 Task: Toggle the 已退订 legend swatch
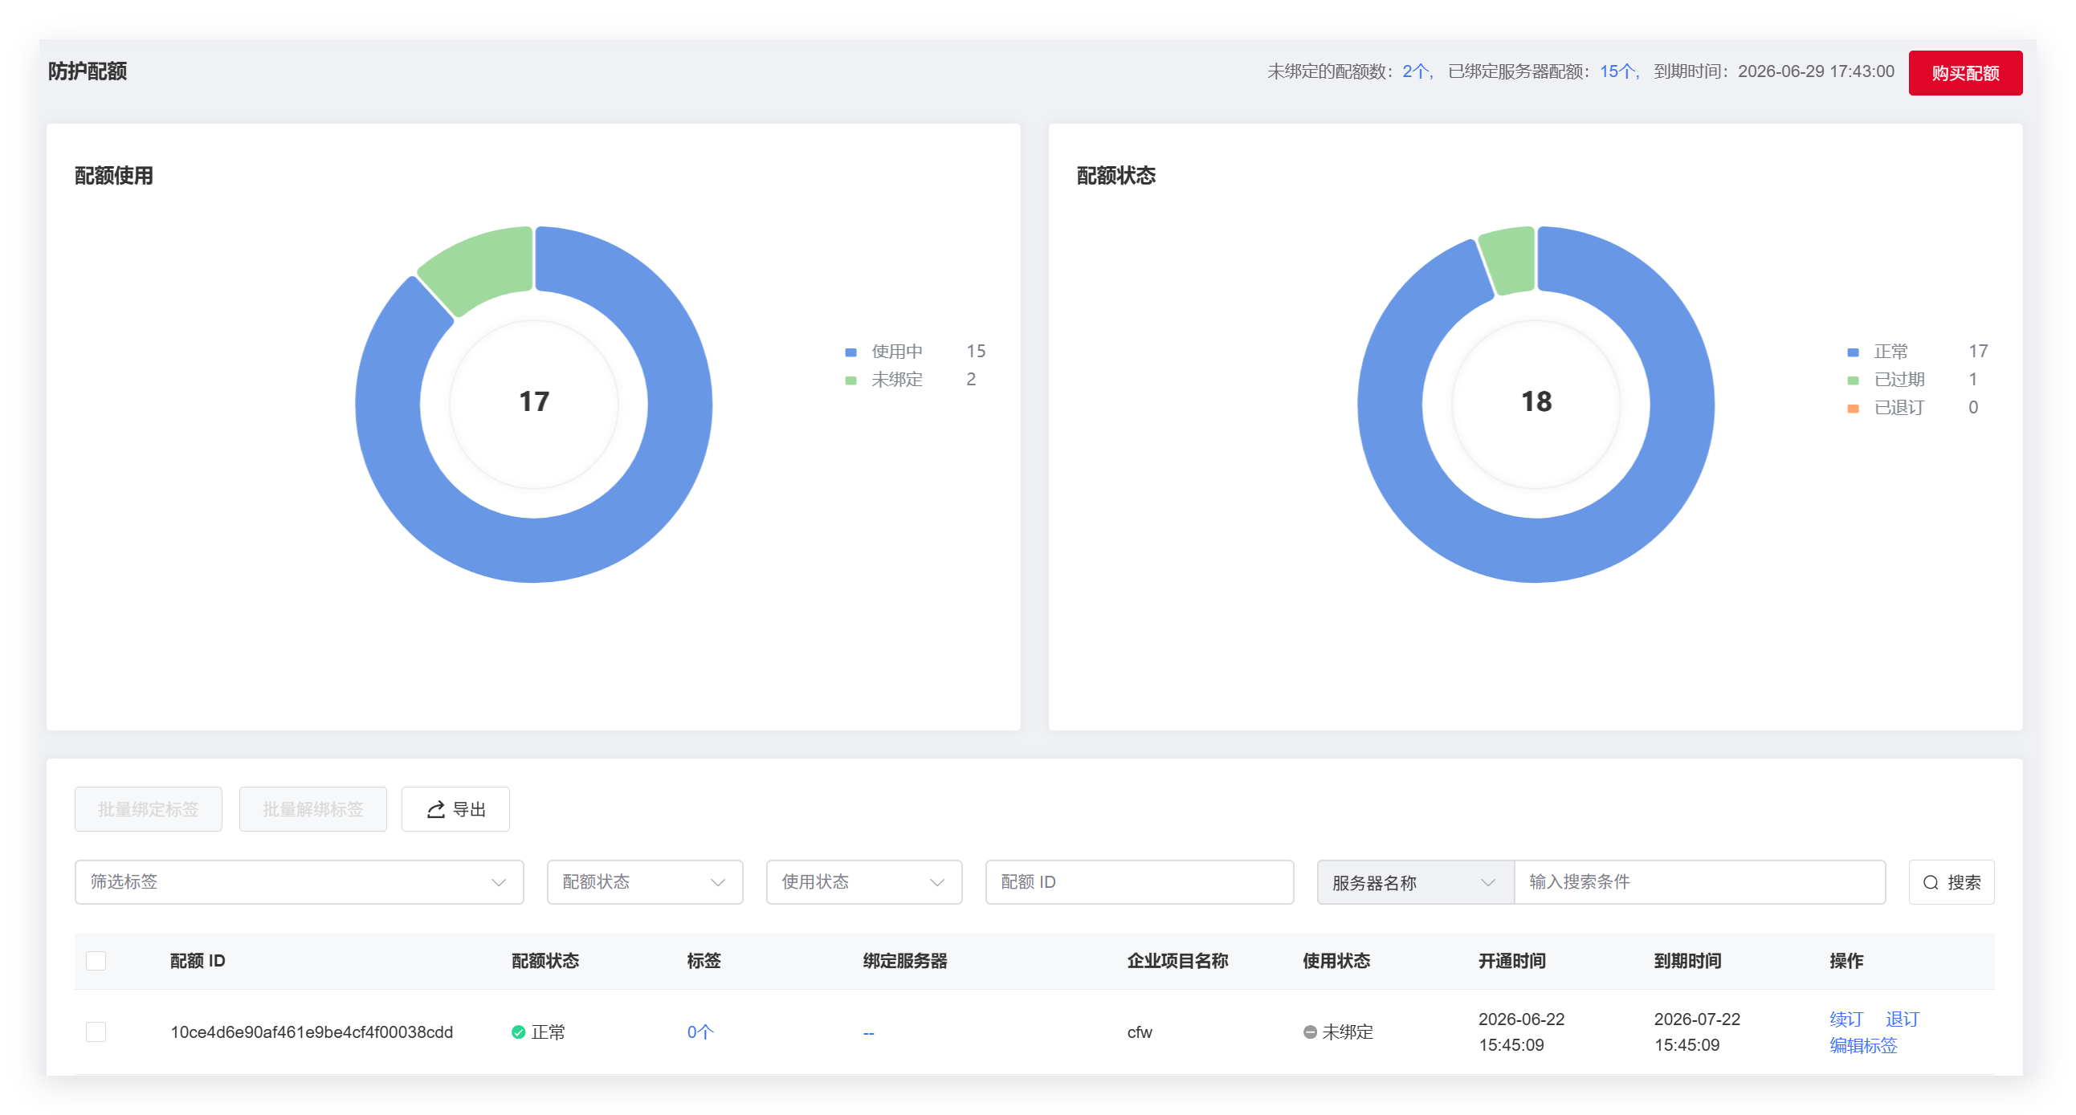pos(1853,409)
